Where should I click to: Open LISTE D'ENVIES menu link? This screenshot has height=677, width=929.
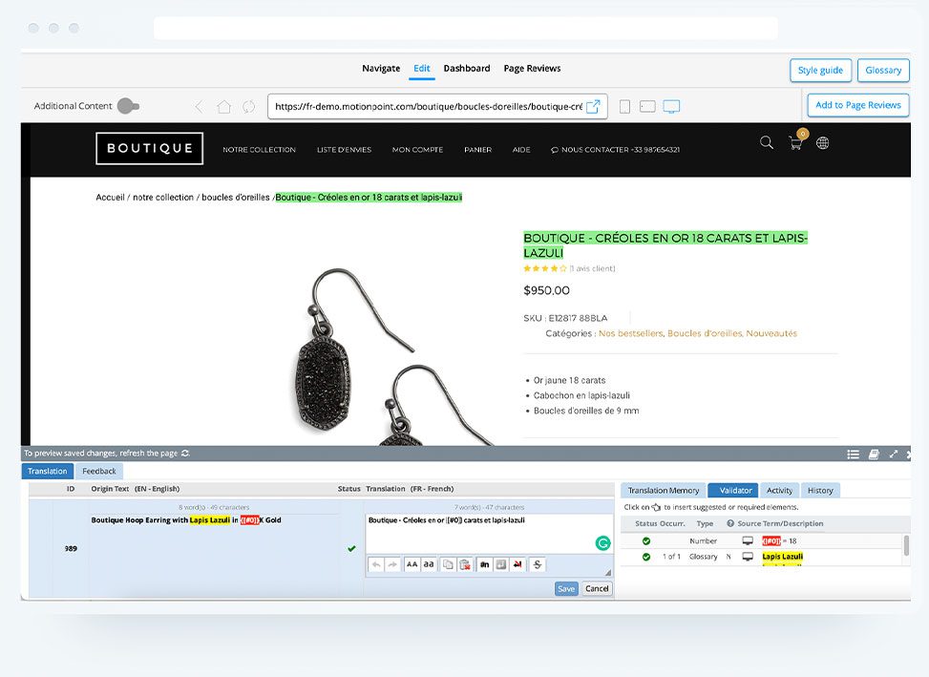(x=345, y=150)
